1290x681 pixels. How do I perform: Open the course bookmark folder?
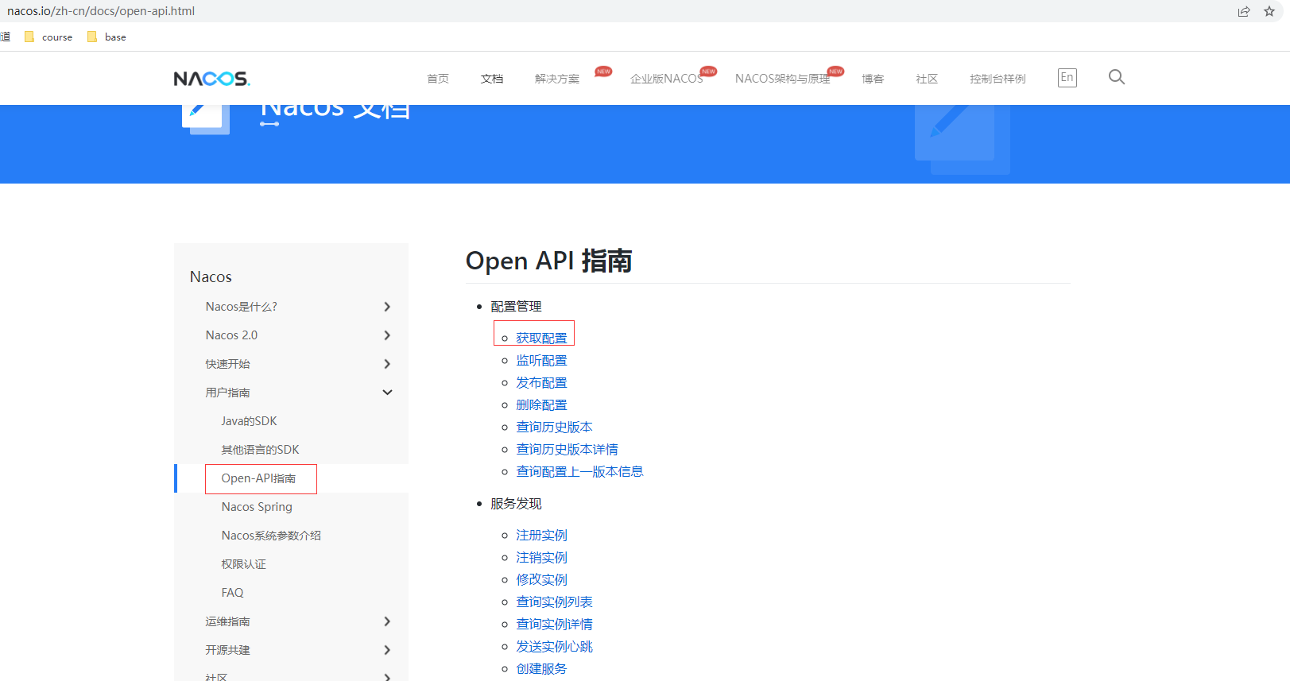(48, 37)
